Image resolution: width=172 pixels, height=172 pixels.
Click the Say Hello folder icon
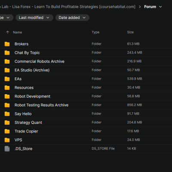tap(7, 114)
